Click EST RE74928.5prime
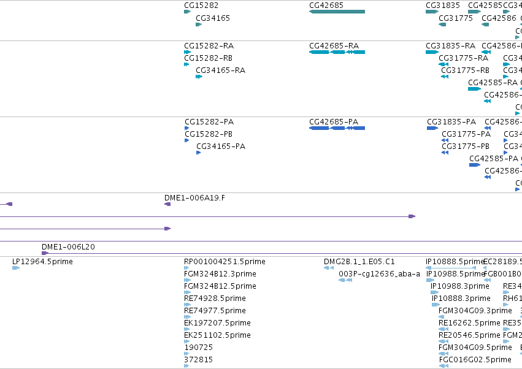Screen dimensions: 522x369 click(215, 299)
